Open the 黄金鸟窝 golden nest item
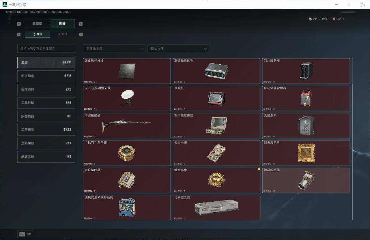Screen dimensions: 370x240 [x=216, y=180]
